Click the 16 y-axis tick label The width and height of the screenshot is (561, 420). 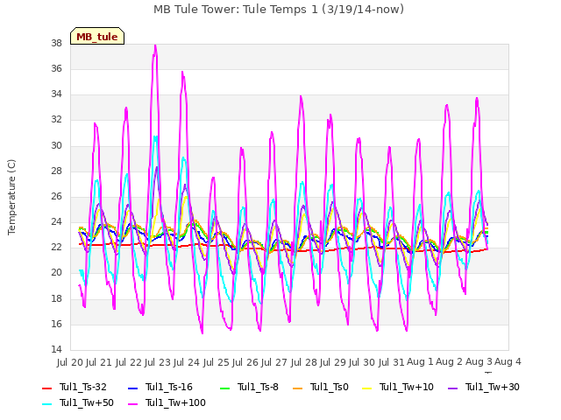[56, 324]
